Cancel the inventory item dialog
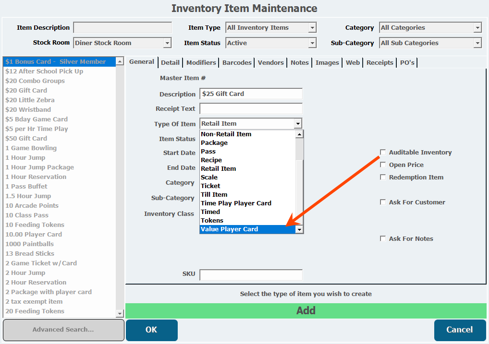 pyautogui.click(x=459, y=330)
